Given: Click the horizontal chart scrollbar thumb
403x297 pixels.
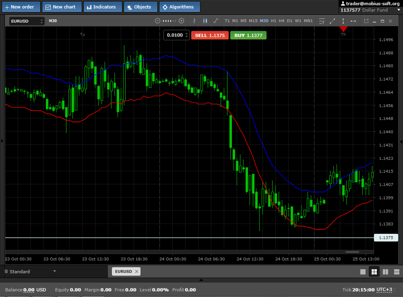Looking at the screenshot, I should (352, 252).
